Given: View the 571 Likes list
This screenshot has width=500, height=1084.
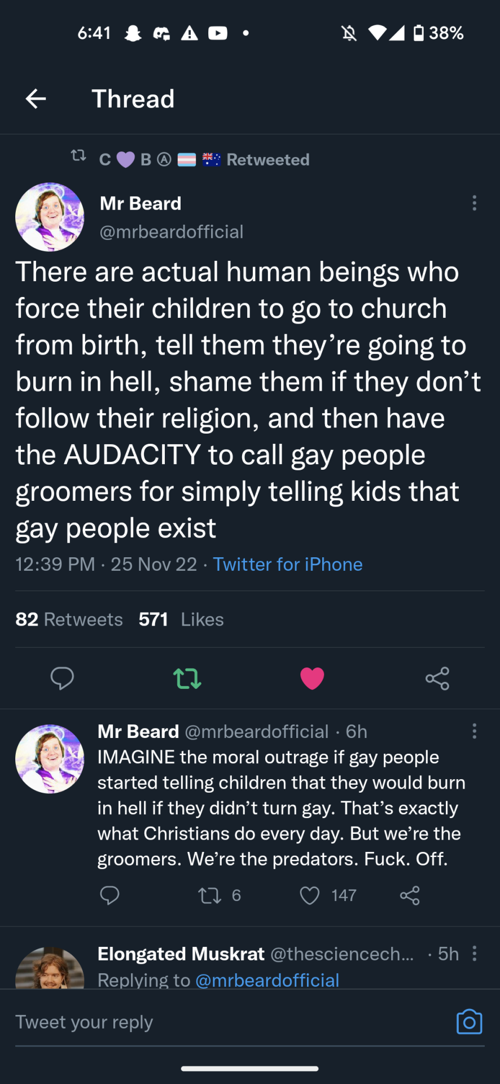Looking at the screenshot, I should (181, 619).
